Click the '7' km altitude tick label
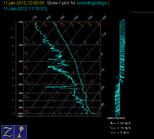Image resolution: width=154 pixels, height=139 pixels. [x=13, y=63]
